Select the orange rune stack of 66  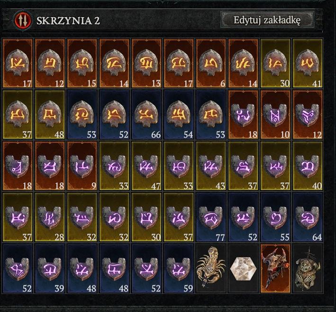pos(146,114)
